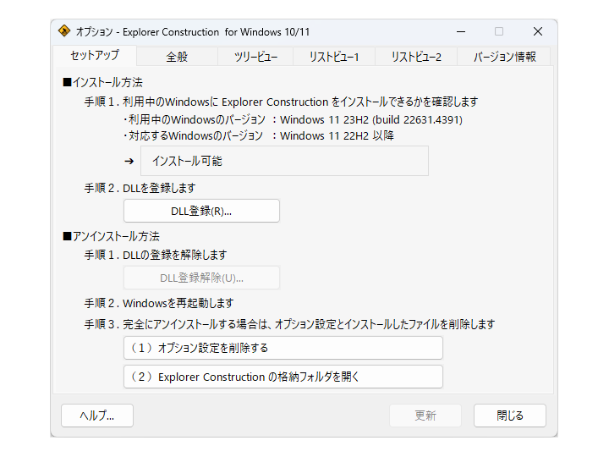
Task: Open the Explorer Construction 格納フォルダ button
Action: click(x=283, y=377)
